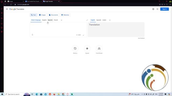The height and width of the screenshot is (96, 172).
Task: Show hidden system tray icons
Action: click(142, 94)
